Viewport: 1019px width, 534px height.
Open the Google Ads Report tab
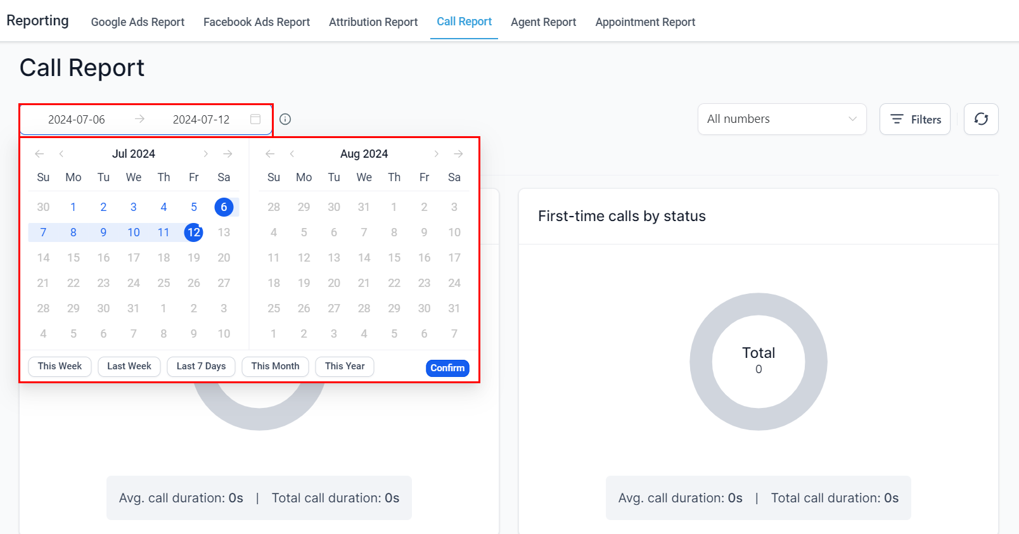138,22
